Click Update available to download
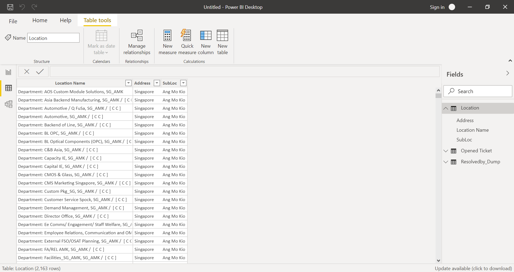 pyautogui.click(x=473, y=268)
